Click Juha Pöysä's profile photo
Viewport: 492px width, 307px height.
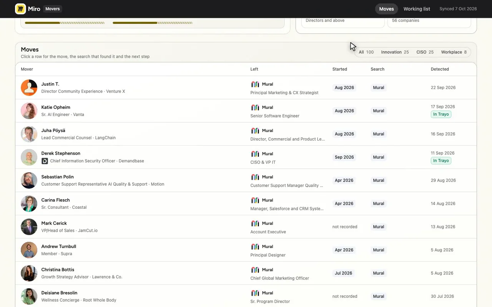click(x=29, y=134)
